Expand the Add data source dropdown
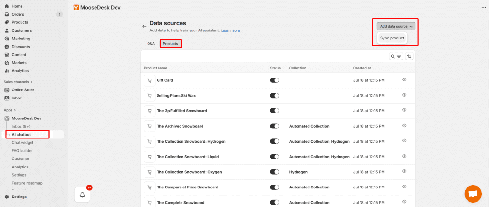Screen dimensions: 489x207 tap(396, 27)
